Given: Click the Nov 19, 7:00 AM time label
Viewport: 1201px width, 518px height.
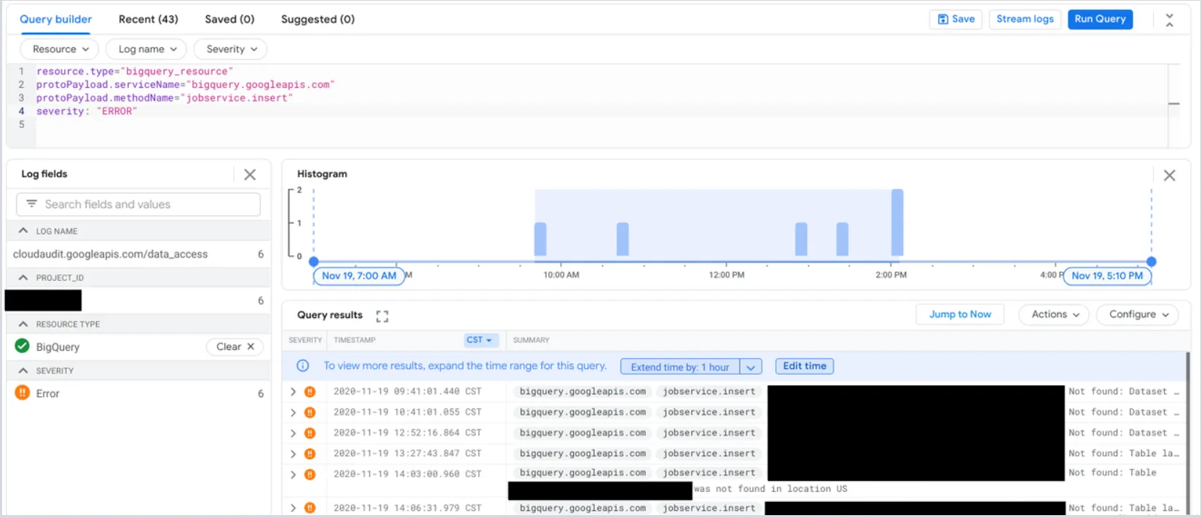Looking at the screenshot, I should (x=358, y=276).
